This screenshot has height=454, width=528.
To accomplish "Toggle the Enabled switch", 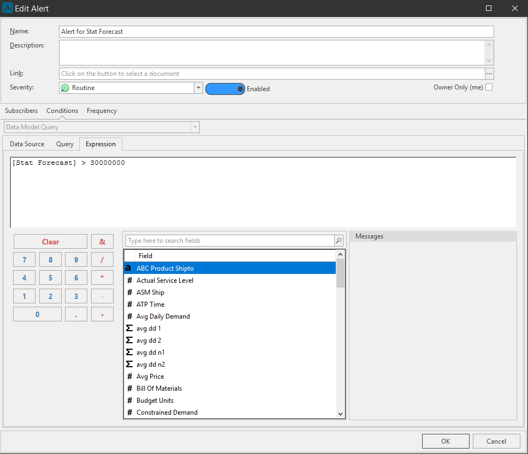I will (225, 89).
